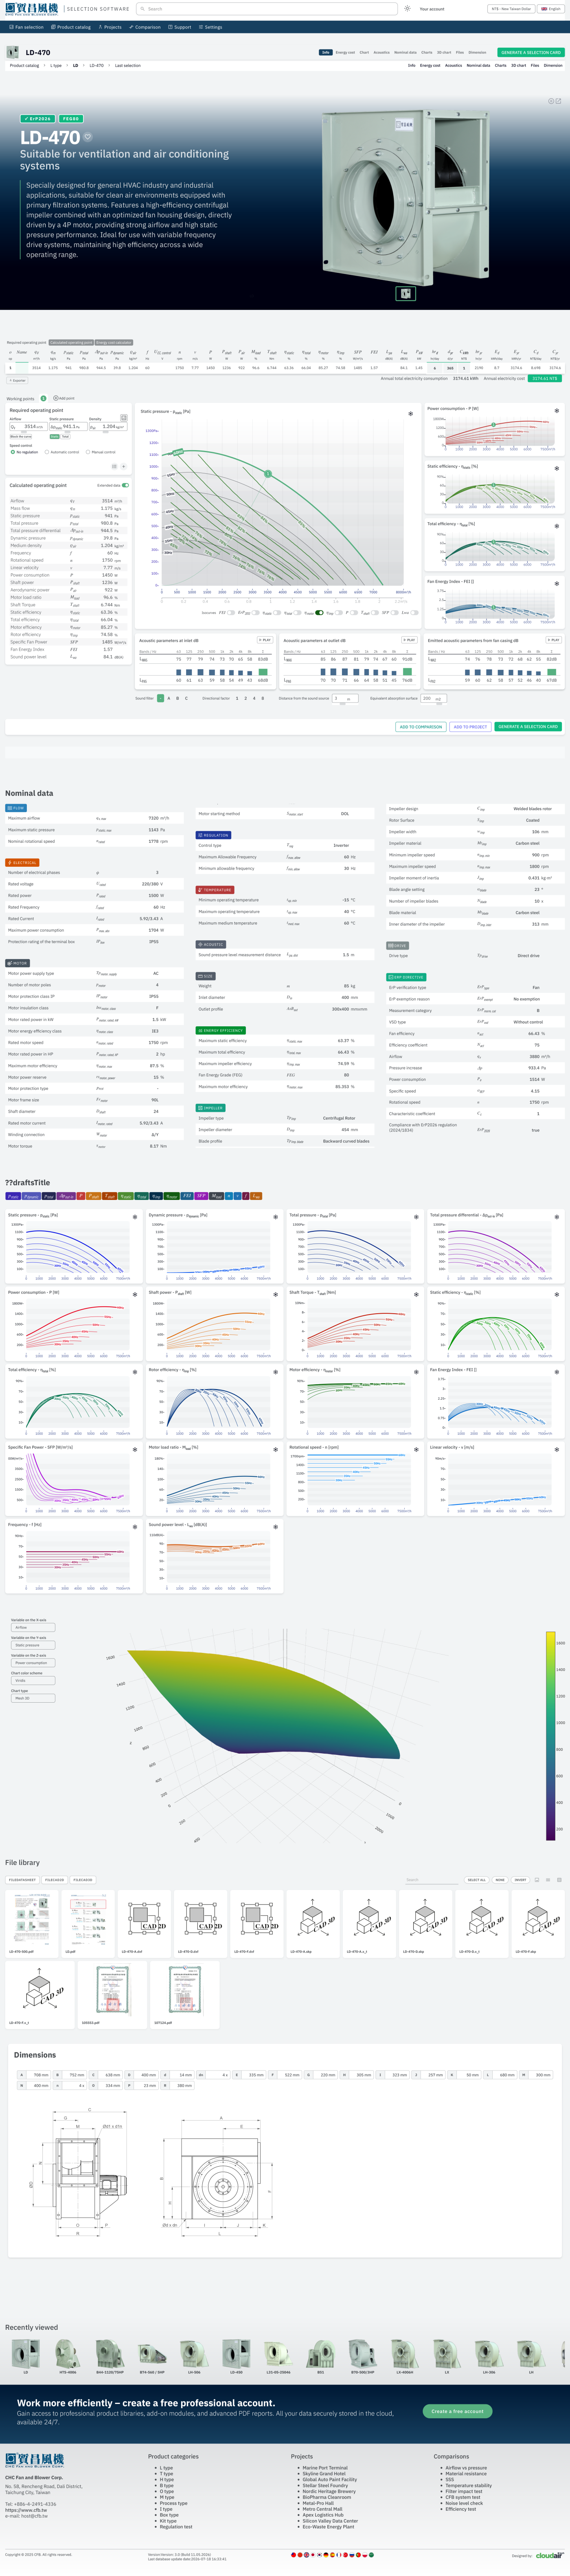Click Add to project button
The image size is (570, 2576).
(x=470, y=727)
